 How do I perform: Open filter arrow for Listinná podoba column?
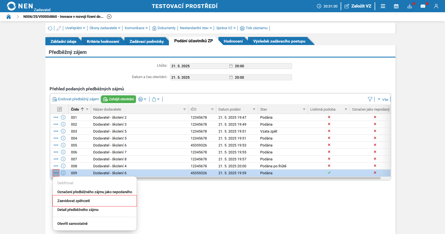[x=346, y=109]
